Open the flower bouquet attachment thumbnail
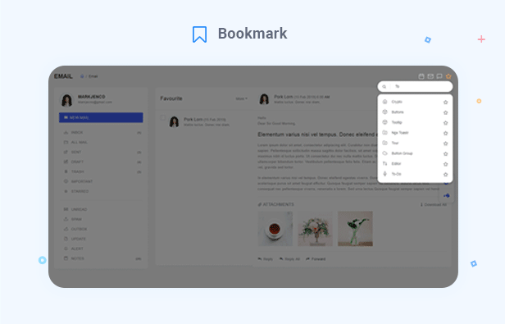Viewport: 505px width, 324px height. pos(315,229)
